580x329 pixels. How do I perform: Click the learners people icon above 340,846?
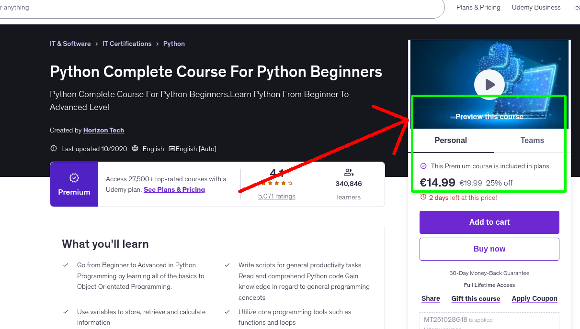(349, 172)
